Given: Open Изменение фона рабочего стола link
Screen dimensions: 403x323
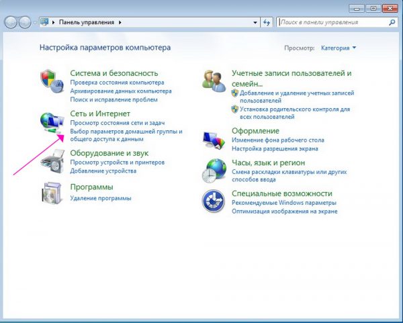Looking at the screenshot, I should (278, 140).
